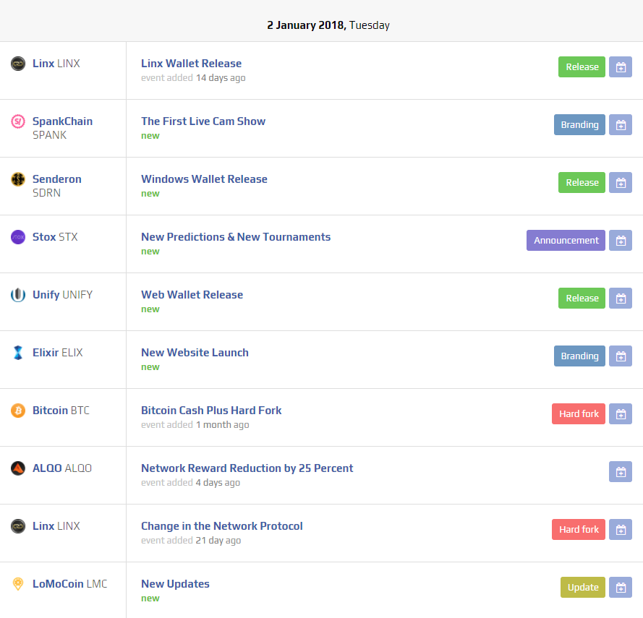Viewport: 643px width, 618px height.
Task: Click the Bitcoin coin logo
Action: click(x=18, y=411)
